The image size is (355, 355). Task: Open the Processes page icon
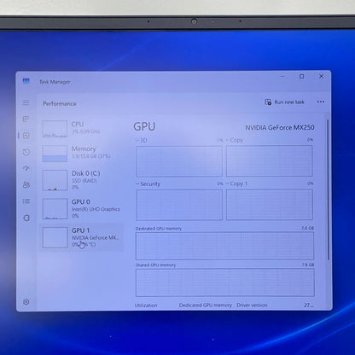(x=26, y=119)
